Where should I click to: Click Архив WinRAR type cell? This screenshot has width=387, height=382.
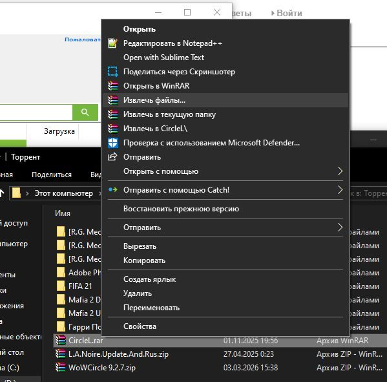coord(342,340)
